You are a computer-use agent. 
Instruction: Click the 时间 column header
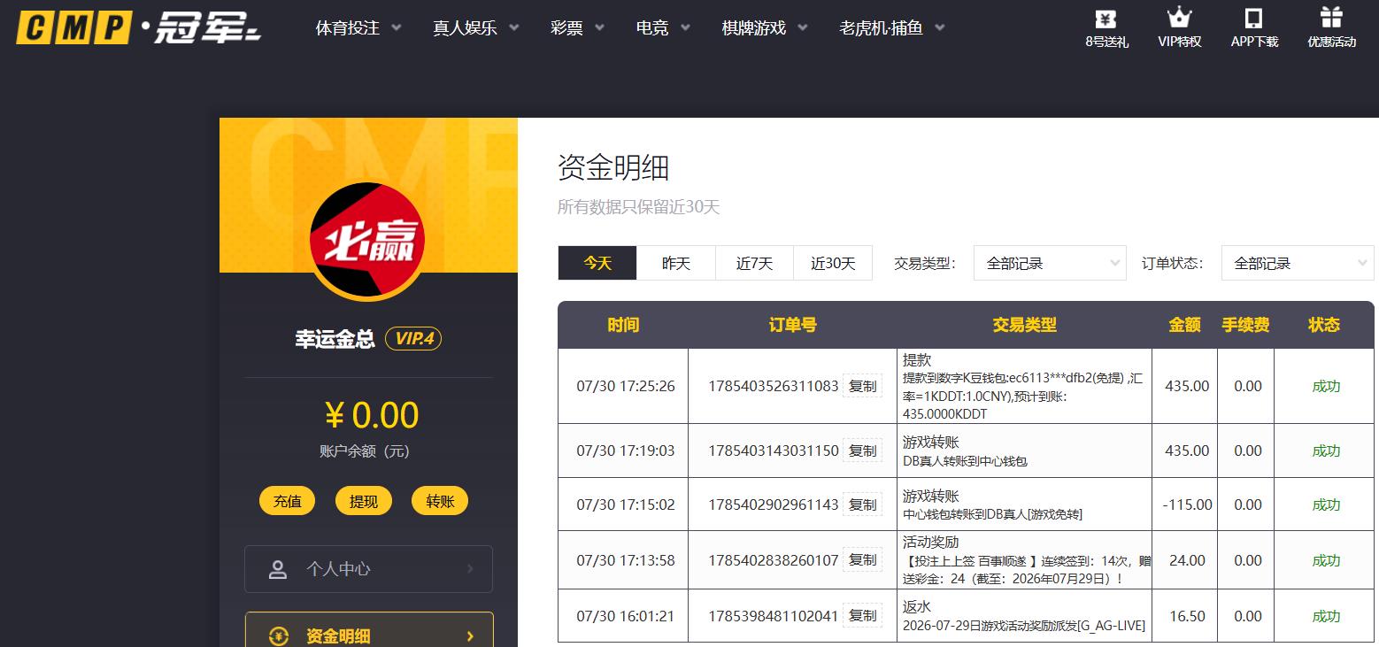coord(623,325)
